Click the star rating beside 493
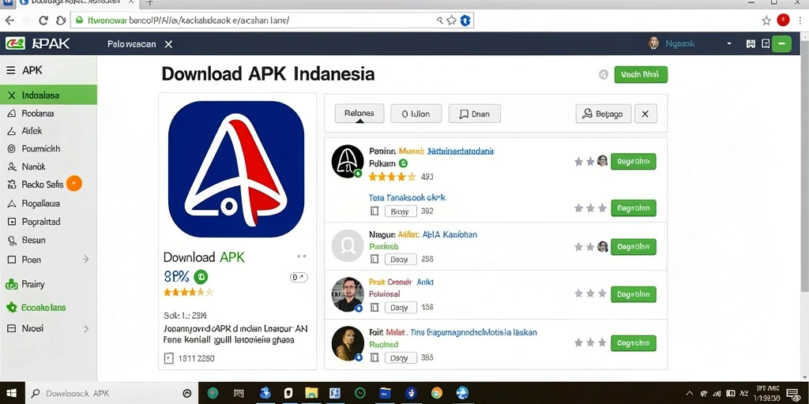Screen dimensions: 809x404 (x=392, y=177)
